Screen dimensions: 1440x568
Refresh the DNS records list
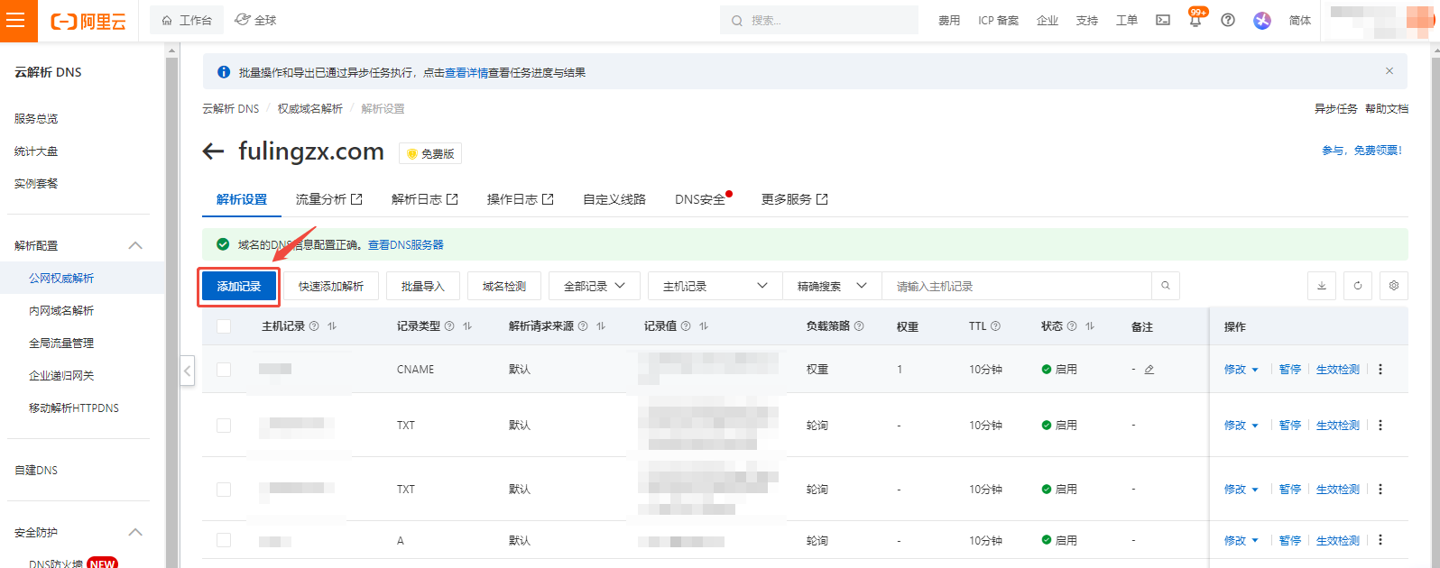(1358, 286)
